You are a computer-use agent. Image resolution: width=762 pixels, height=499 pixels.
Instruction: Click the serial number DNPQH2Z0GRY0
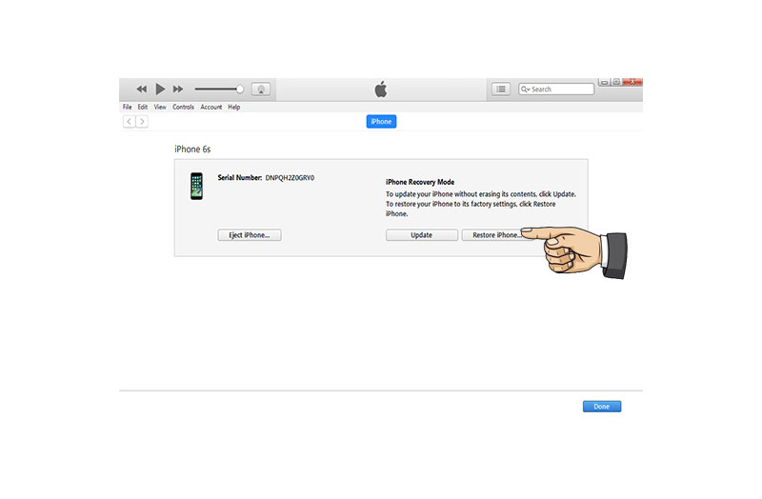coord(290,178)
